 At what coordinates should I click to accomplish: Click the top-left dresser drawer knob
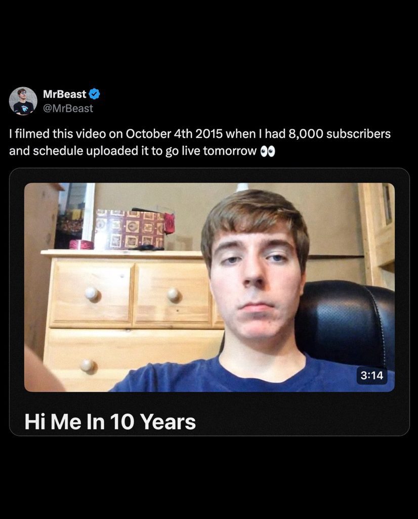91,293
